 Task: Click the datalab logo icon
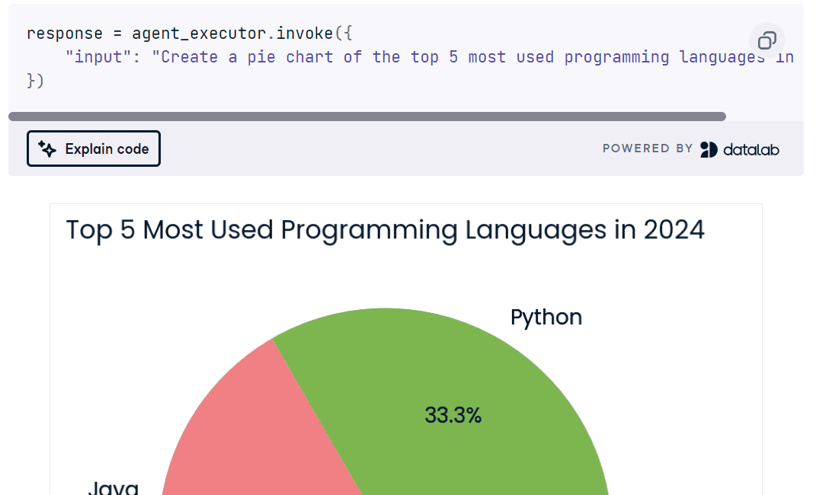tap(709, 150)
